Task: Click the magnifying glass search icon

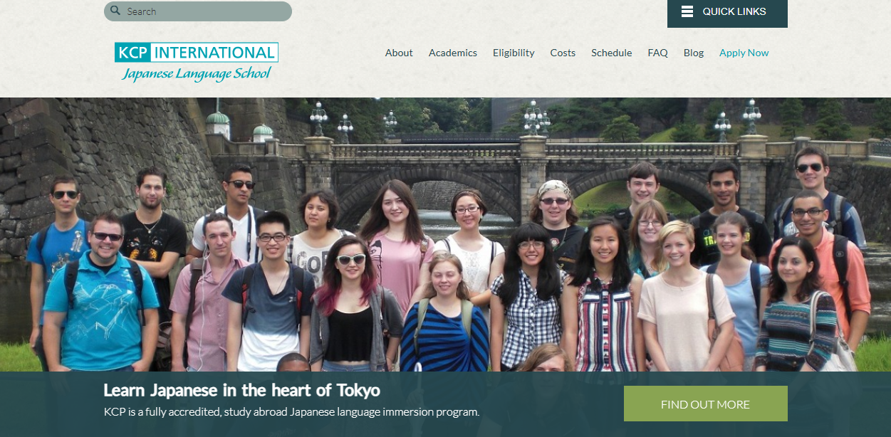Action: click(x=115, y=11)
